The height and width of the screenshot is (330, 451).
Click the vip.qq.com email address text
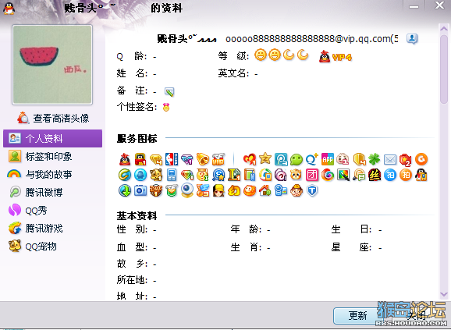[312, 38]
